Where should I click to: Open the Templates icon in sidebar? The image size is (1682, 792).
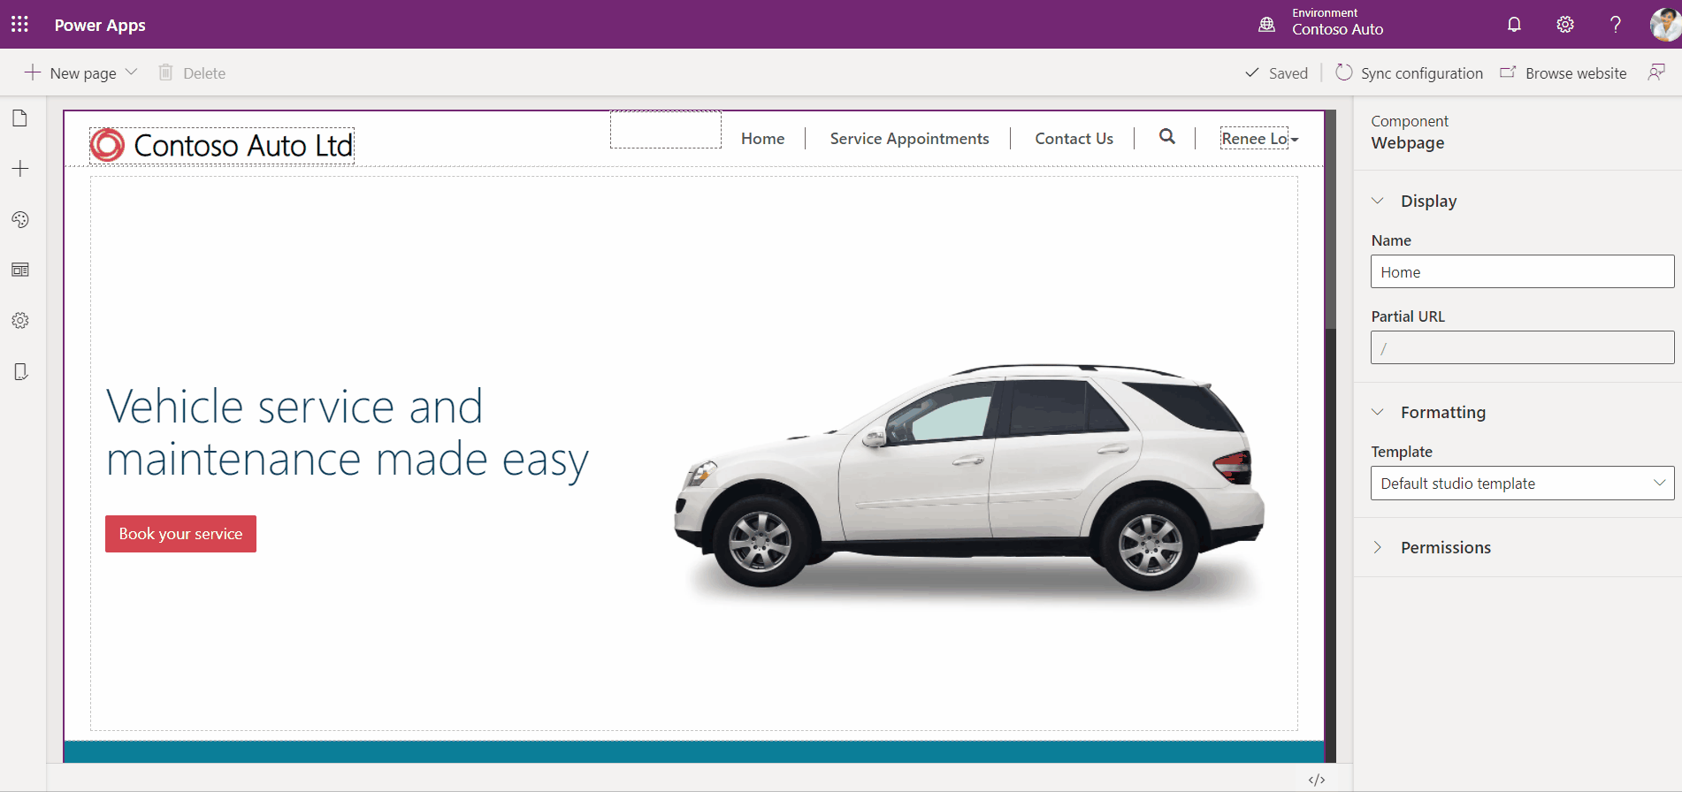[x=20, y=270]
